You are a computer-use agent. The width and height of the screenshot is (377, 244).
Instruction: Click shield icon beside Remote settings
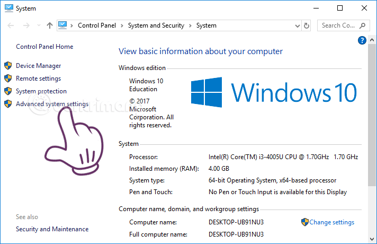coord(8,79)
